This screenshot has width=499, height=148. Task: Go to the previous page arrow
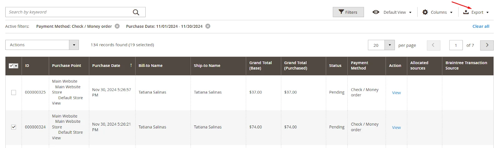coord(434,45)
